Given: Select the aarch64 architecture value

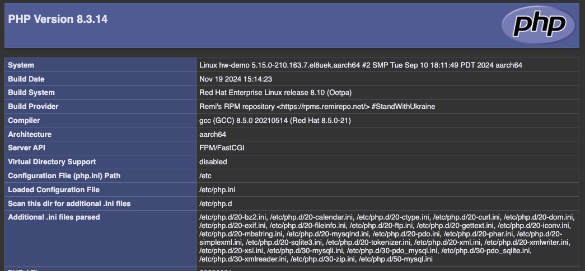Looking at the screenshot, I should point(213,135).
